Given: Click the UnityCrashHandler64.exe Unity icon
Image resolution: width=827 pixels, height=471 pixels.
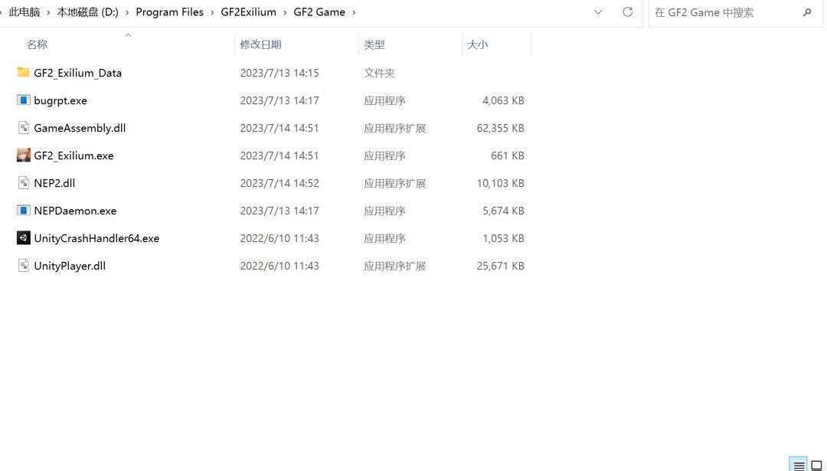Looking at the screenshot, I should click(x=23, y=238).
